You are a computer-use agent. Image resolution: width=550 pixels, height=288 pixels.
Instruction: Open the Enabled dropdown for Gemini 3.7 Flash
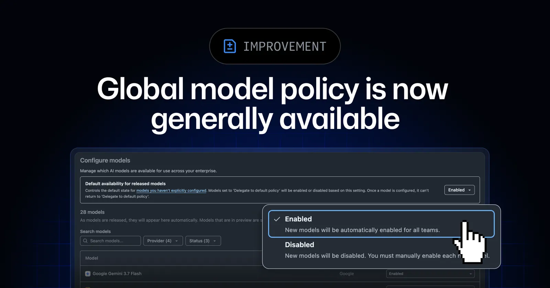(430, 274)
